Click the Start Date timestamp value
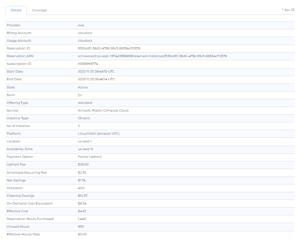 96,72
